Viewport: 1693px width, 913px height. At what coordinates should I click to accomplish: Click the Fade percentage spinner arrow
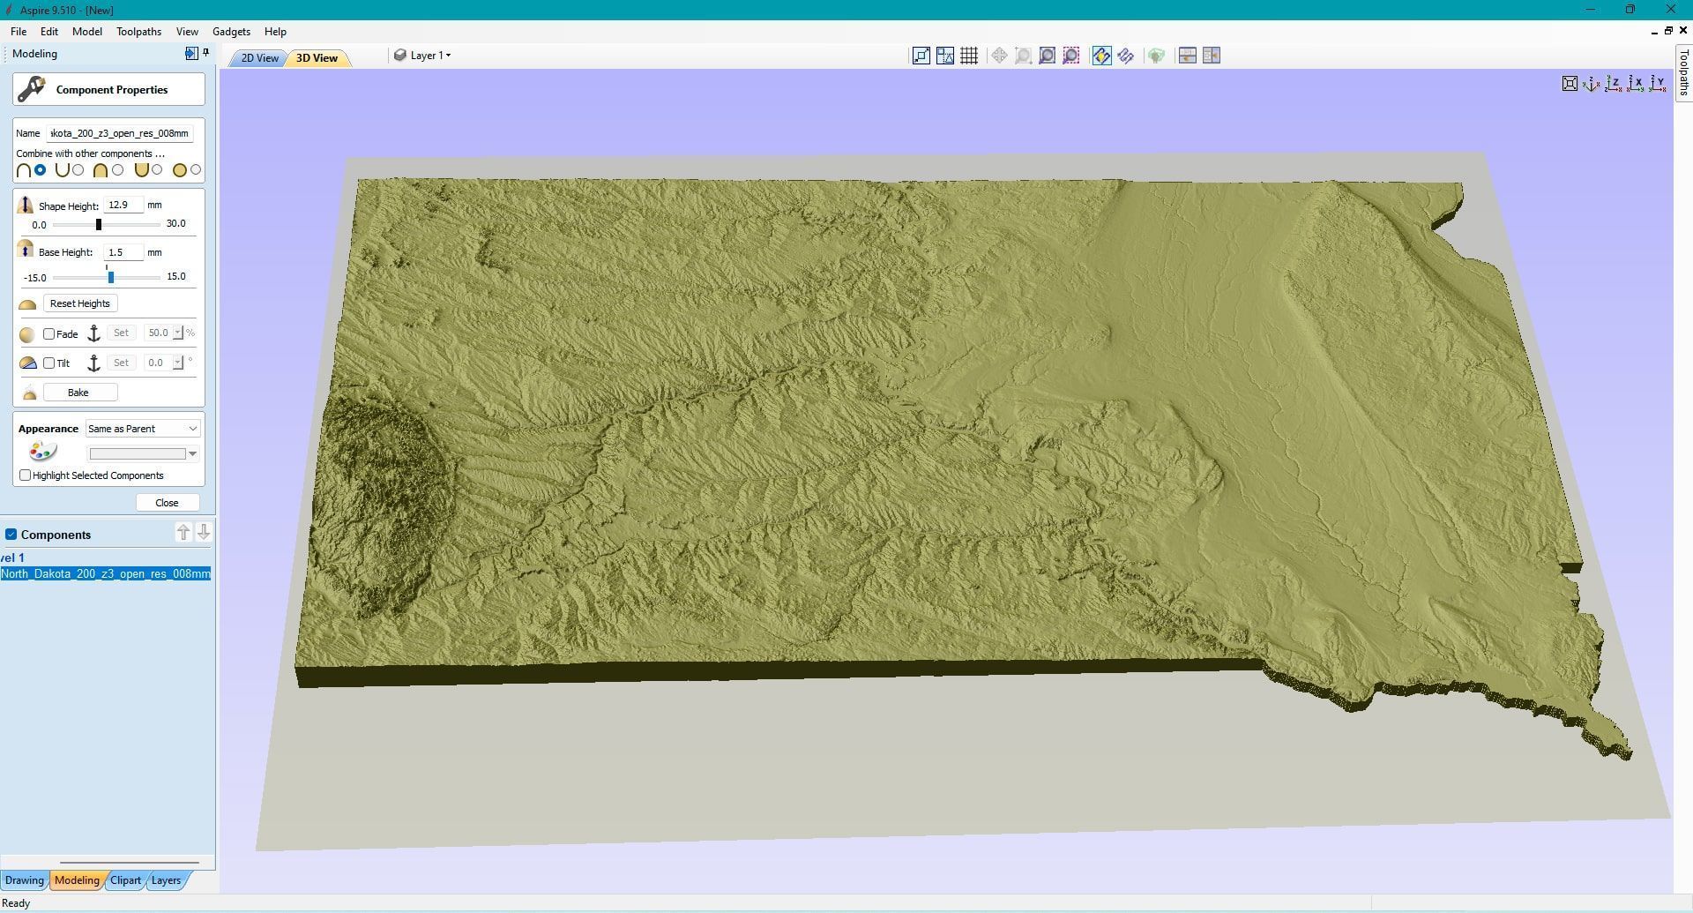tap(178, 333)
